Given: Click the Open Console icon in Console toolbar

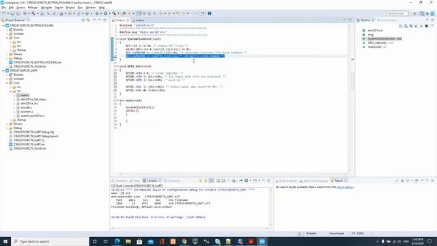Looking at the screenshot, I should pyautogui.click(x=255, y=180).
